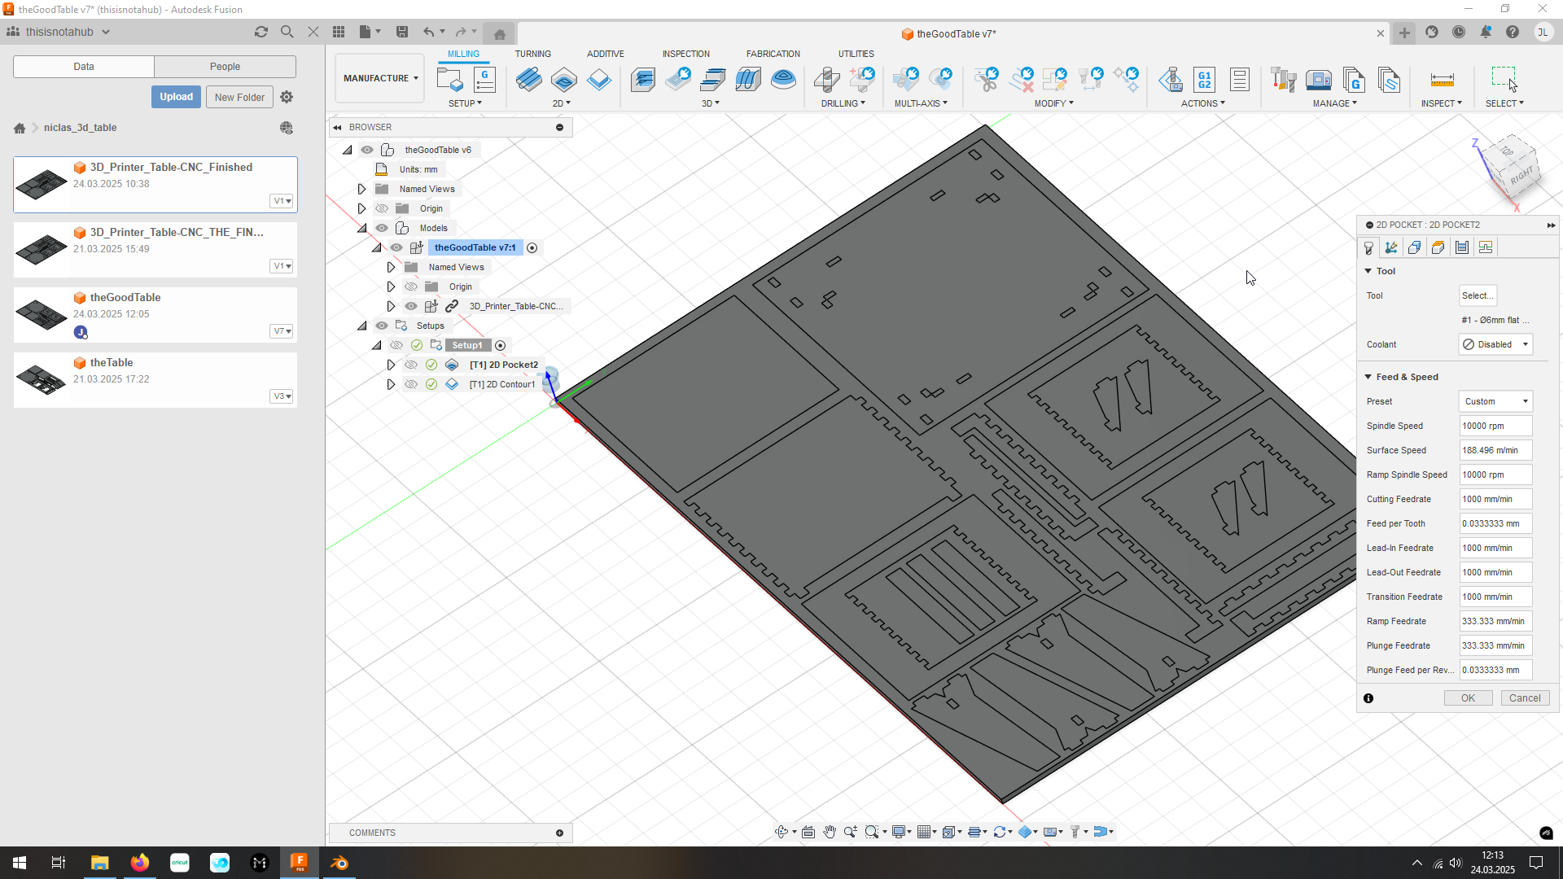Open the MANUFACTURE workspace dropdown
Image resolution: width=1563 pixels, height=879 pixels.
point(380,78)
